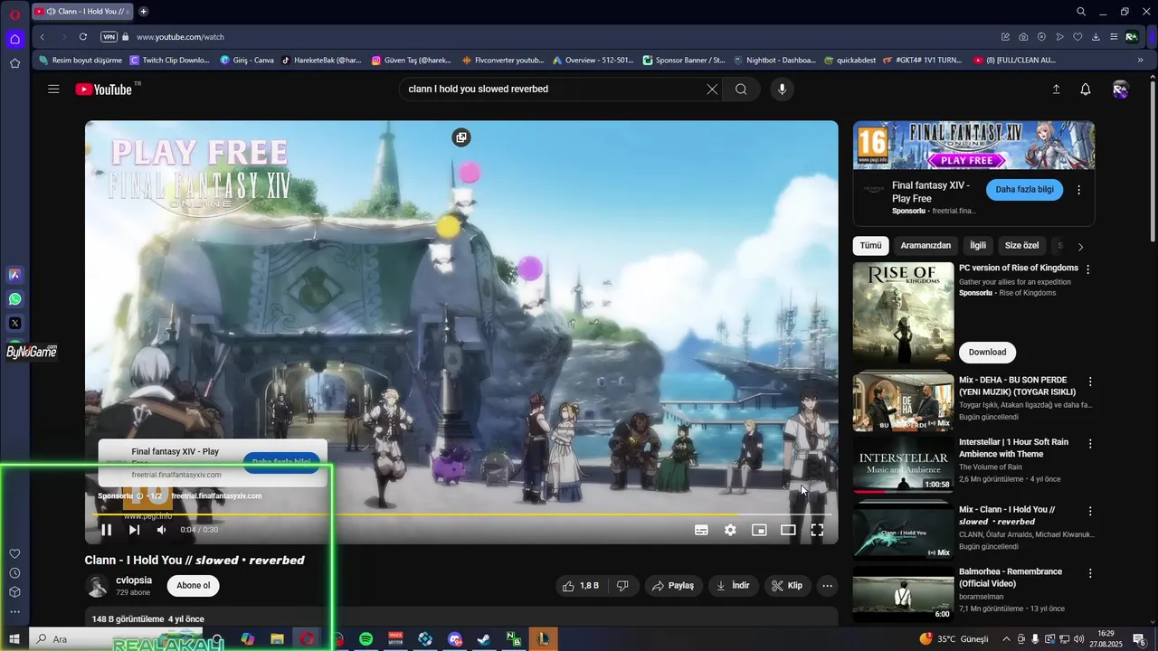The height and width of the screenshot is (651, 1158).
Task: Open YouTube create upload icon
Action: tap(1056, 90)
